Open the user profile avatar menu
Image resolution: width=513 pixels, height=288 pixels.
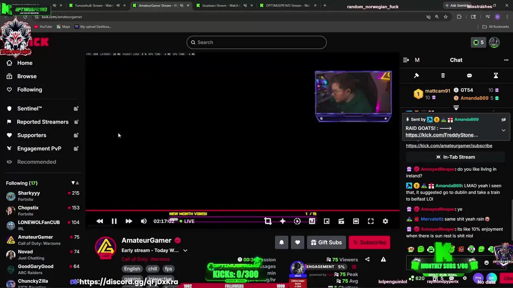pyautogui.click(x=494, y=42)
